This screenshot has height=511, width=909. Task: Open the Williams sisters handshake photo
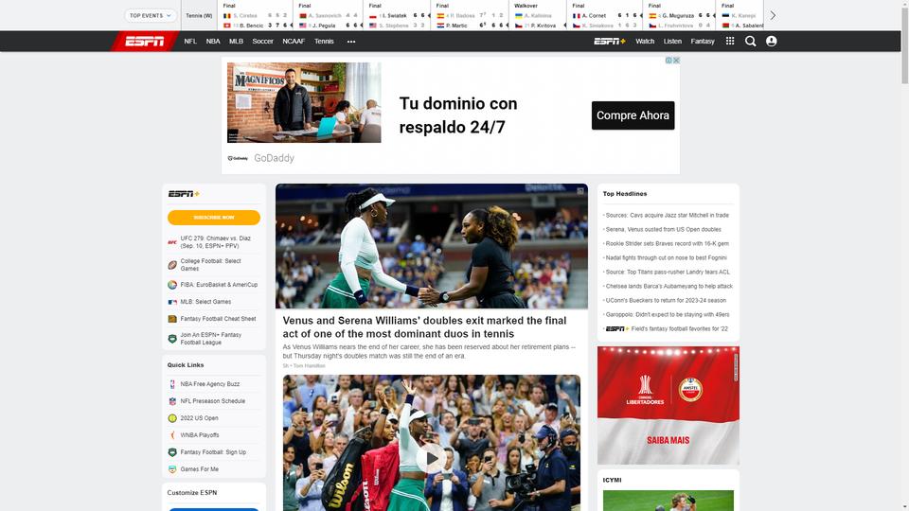click(432, 246)
